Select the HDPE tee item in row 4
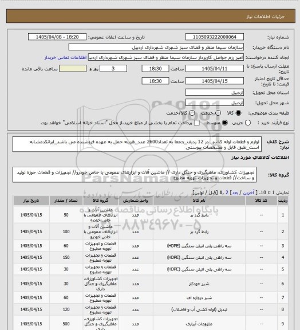Screen dimensions: 300x330 (x=199, y=258)
